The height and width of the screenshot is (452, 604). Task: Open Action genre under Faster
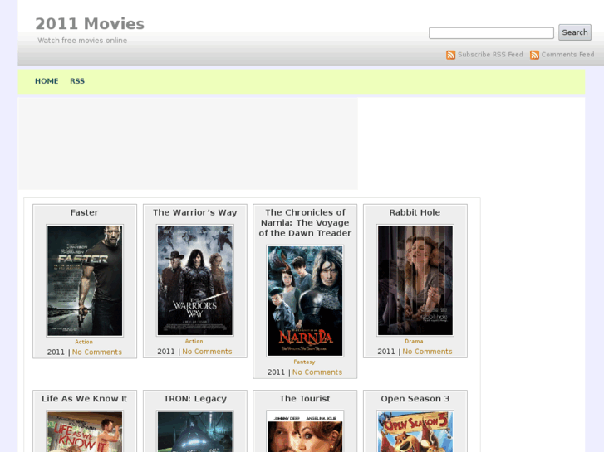[84, 342]
